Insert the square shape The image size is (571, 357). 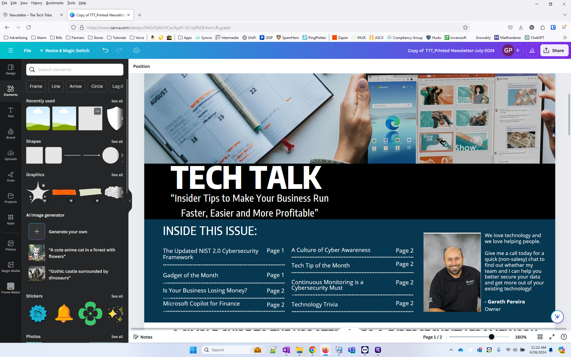point(34,155)
